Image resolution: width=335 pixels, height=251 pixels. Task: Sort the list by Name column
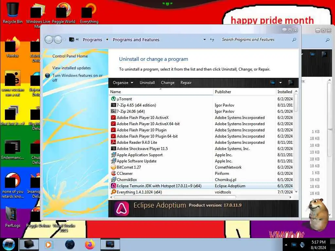tap(161, 92)
